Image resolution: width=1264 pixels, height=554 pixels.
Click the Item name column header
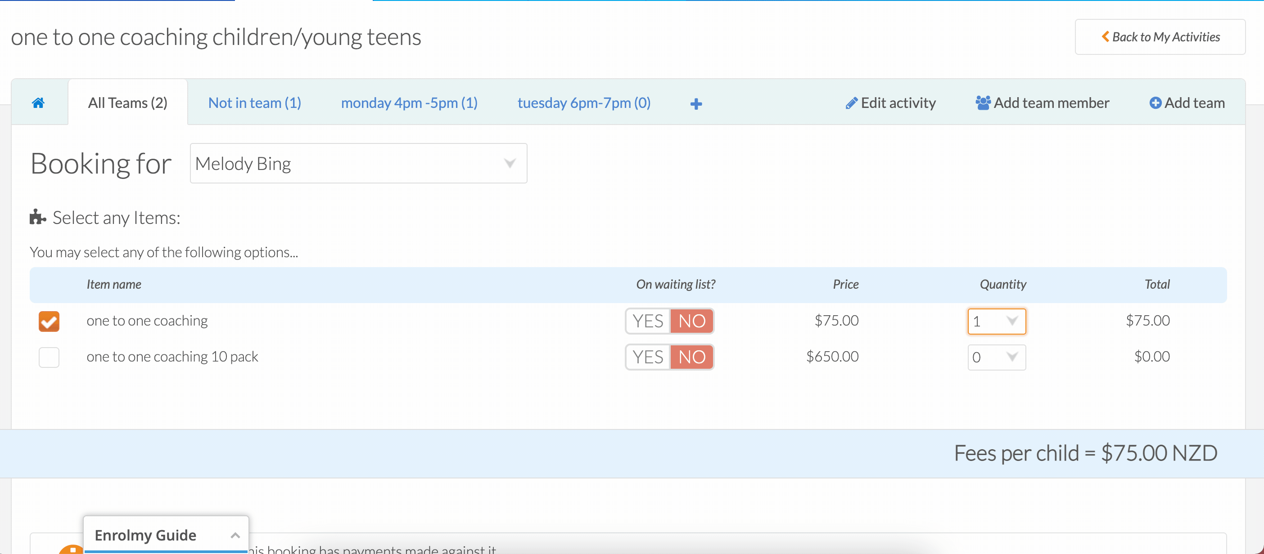tap(114, 284)
